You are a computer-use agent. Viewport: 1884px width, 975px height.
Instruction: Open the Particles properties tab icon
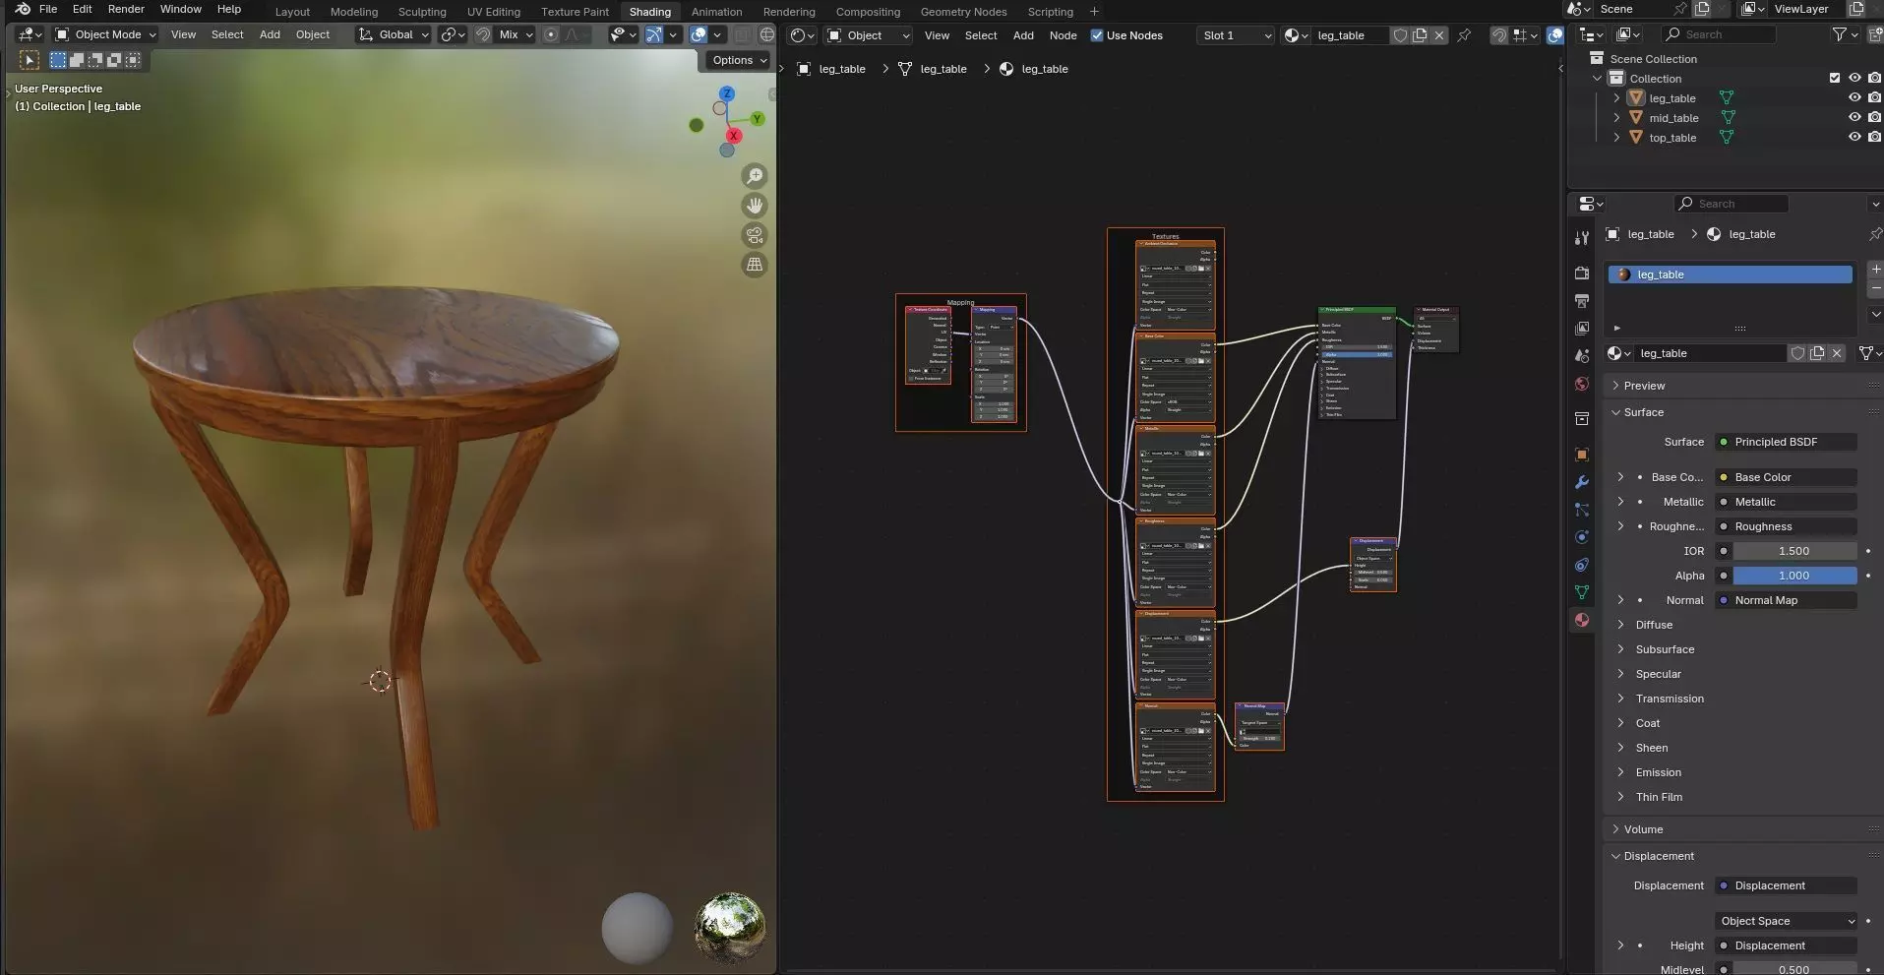coord(1581,510)
